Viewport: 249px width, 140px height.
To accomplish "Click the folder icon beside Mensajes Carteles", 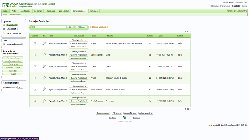I will [x=4, y=44].
